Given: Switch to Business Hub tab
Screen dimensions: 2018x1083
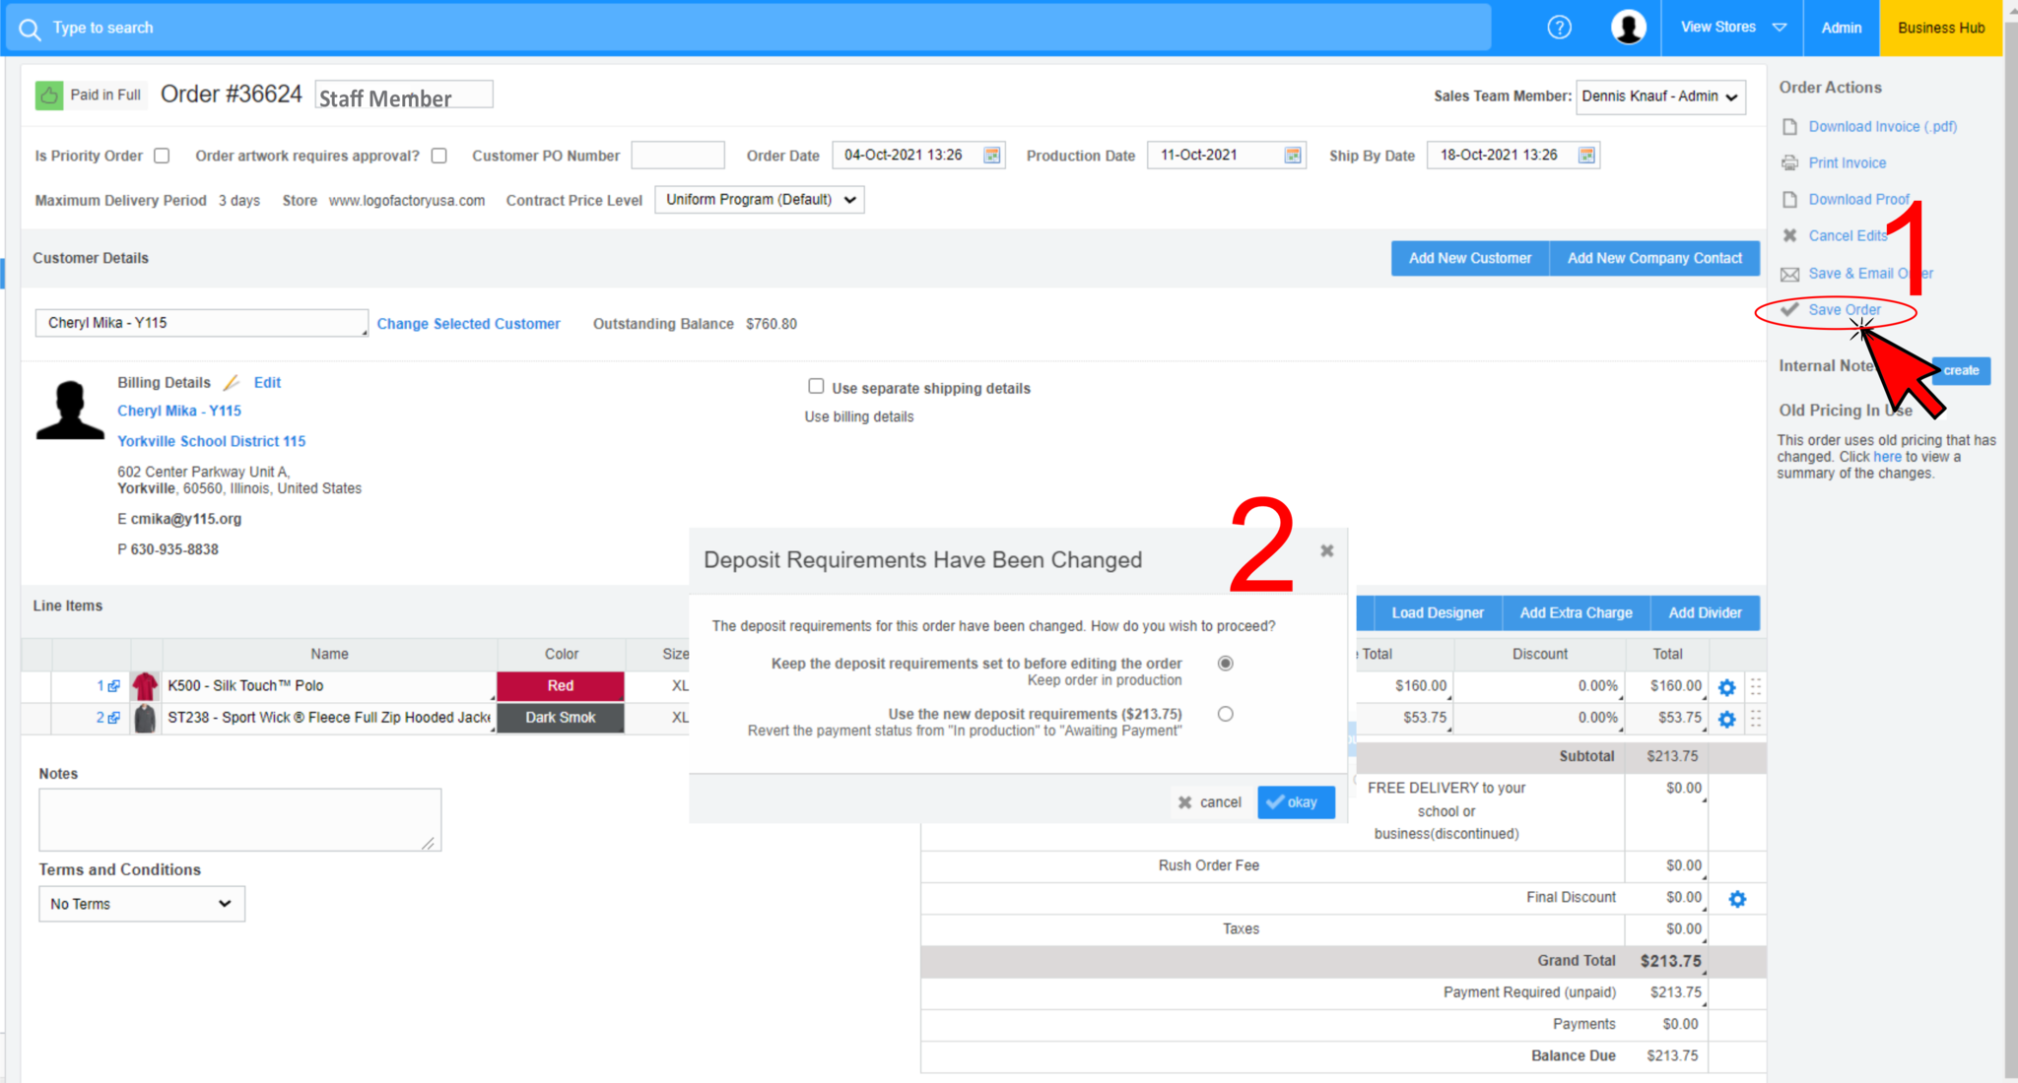Looking at the screenshot, I should pyautogui.click(x=1940, y=28).
